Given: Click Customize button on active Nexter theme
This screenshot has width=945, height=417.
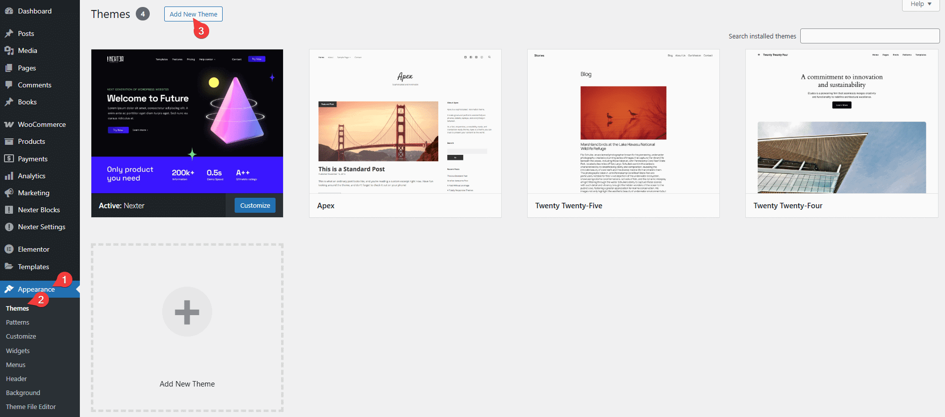Looking at the screenshot, I should point(255,205).
